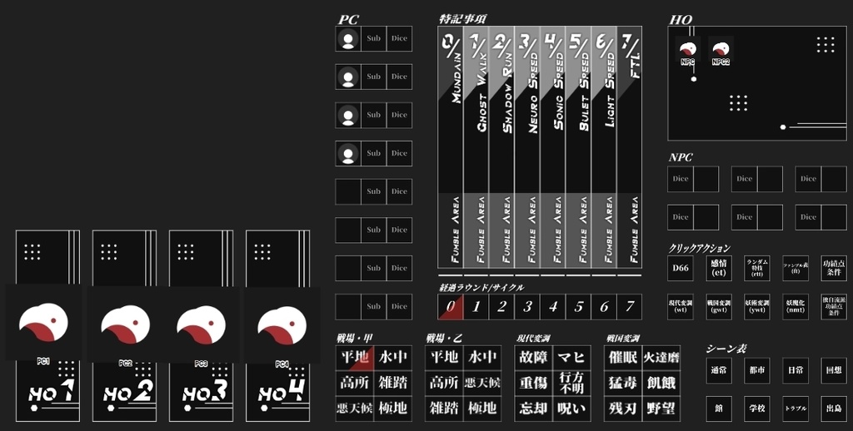Toggle the 催眠 sengoku condition
The image size is (853, 431).
click(x=623, y=358)
